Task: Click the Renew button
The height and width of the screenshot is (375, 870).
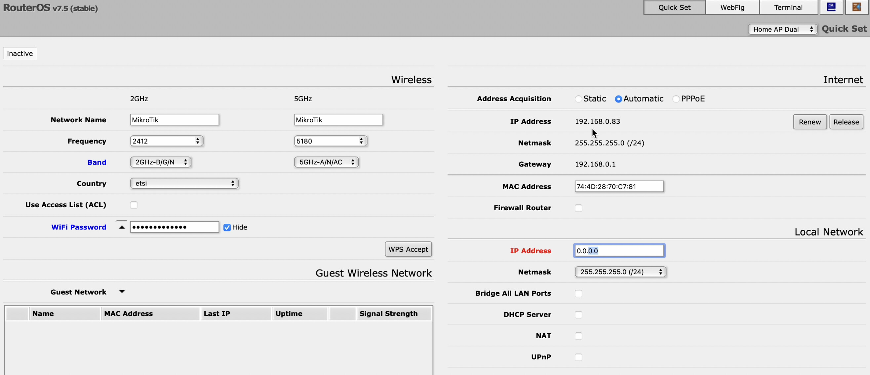Action: coord(810,122)
